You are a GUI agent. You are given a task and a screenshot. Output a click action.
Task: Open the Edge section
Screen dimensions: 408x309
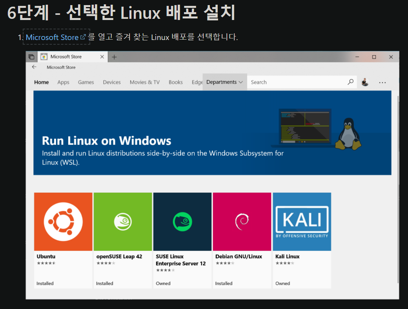(197, 82)
